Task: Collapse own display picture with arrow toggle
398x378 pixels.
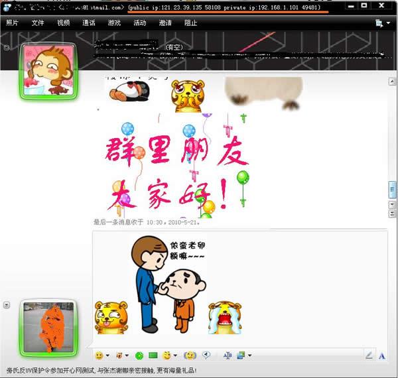Action: point(7,304)
